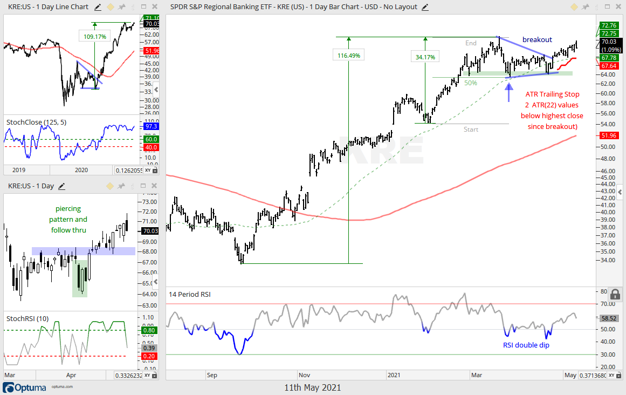
Task: Click the 116.49% measurement label on main chart
Action: (x=348, y=56)
